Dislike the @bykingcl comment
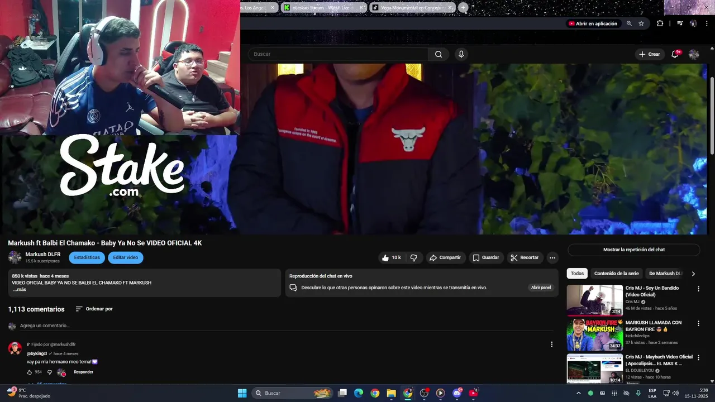This screenshot has height=402, width=715. tap(49, 372)
